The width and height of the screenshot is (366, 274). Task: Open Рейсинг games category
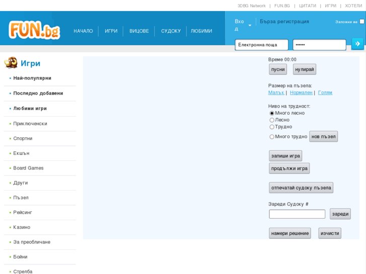point(23,213)
